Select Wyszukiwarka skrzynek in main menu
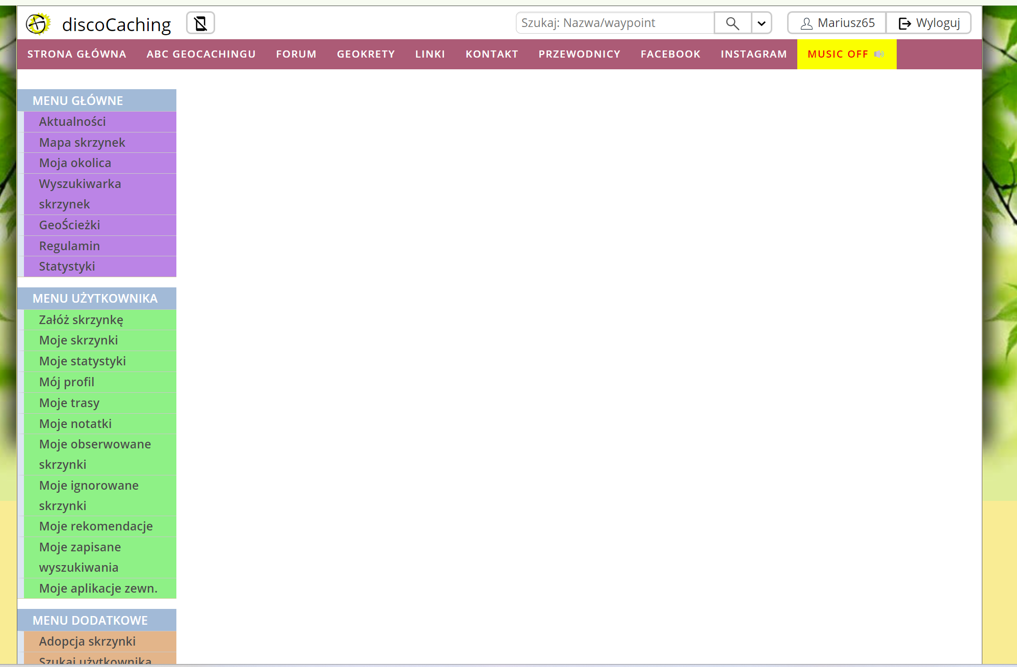 tap(80, 194)
